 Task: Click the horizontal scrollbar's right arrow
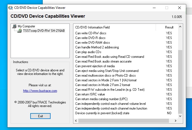tap(176, 121)
